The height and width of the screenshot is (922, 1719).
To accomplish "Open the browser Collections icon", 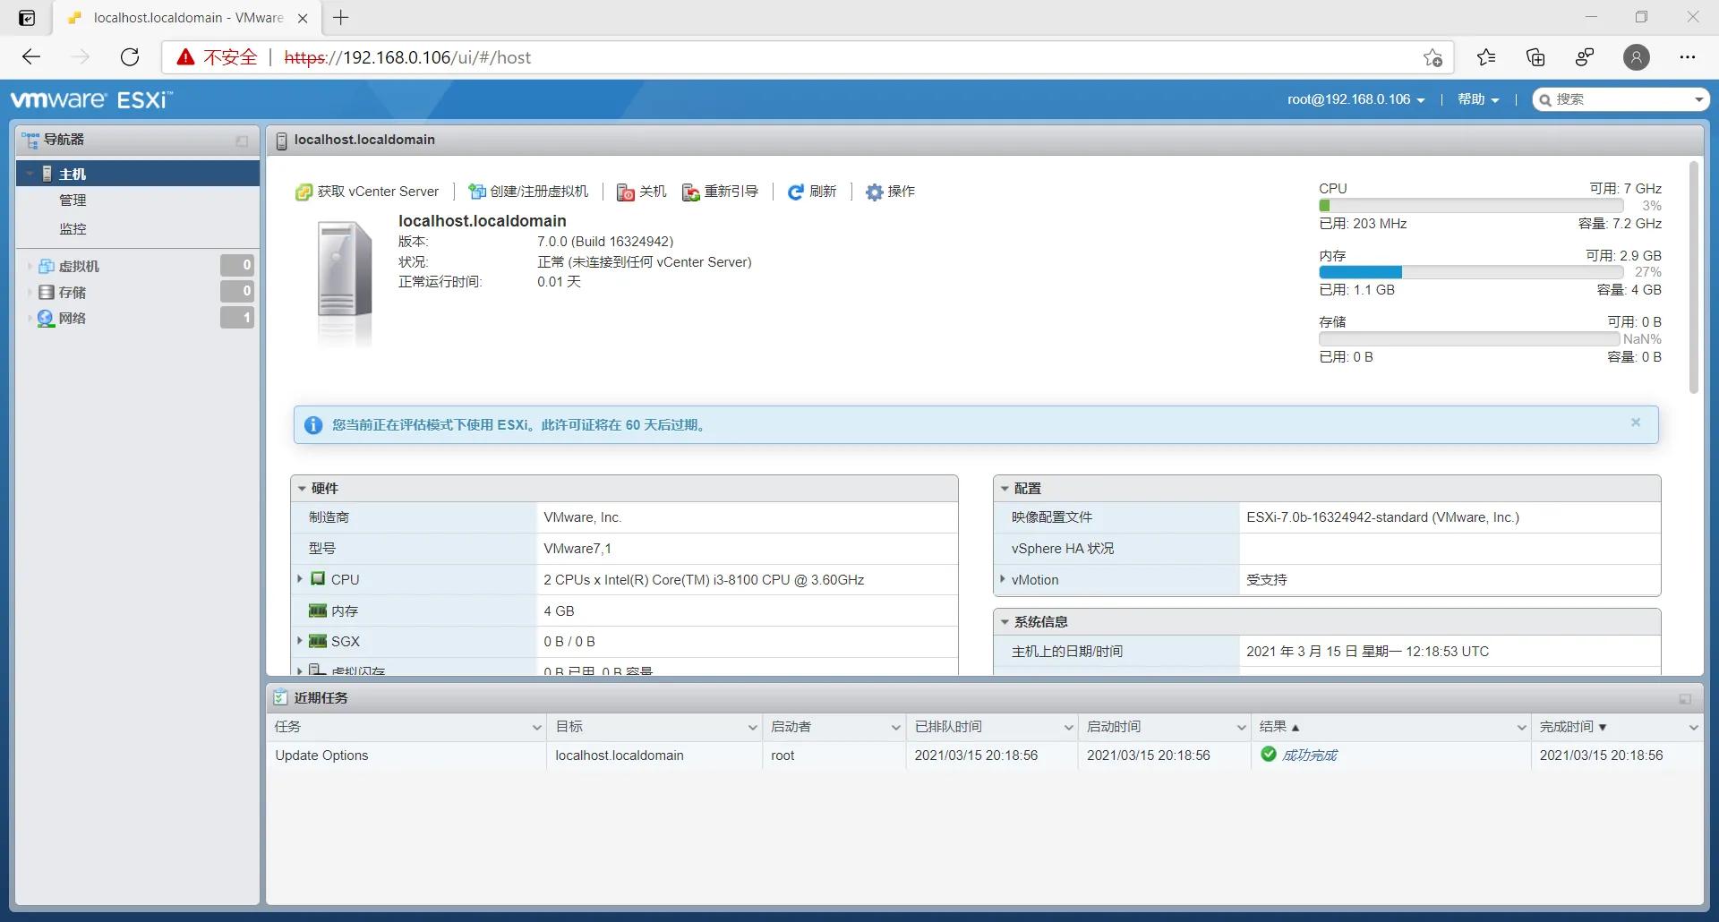I will (1535, 57).
